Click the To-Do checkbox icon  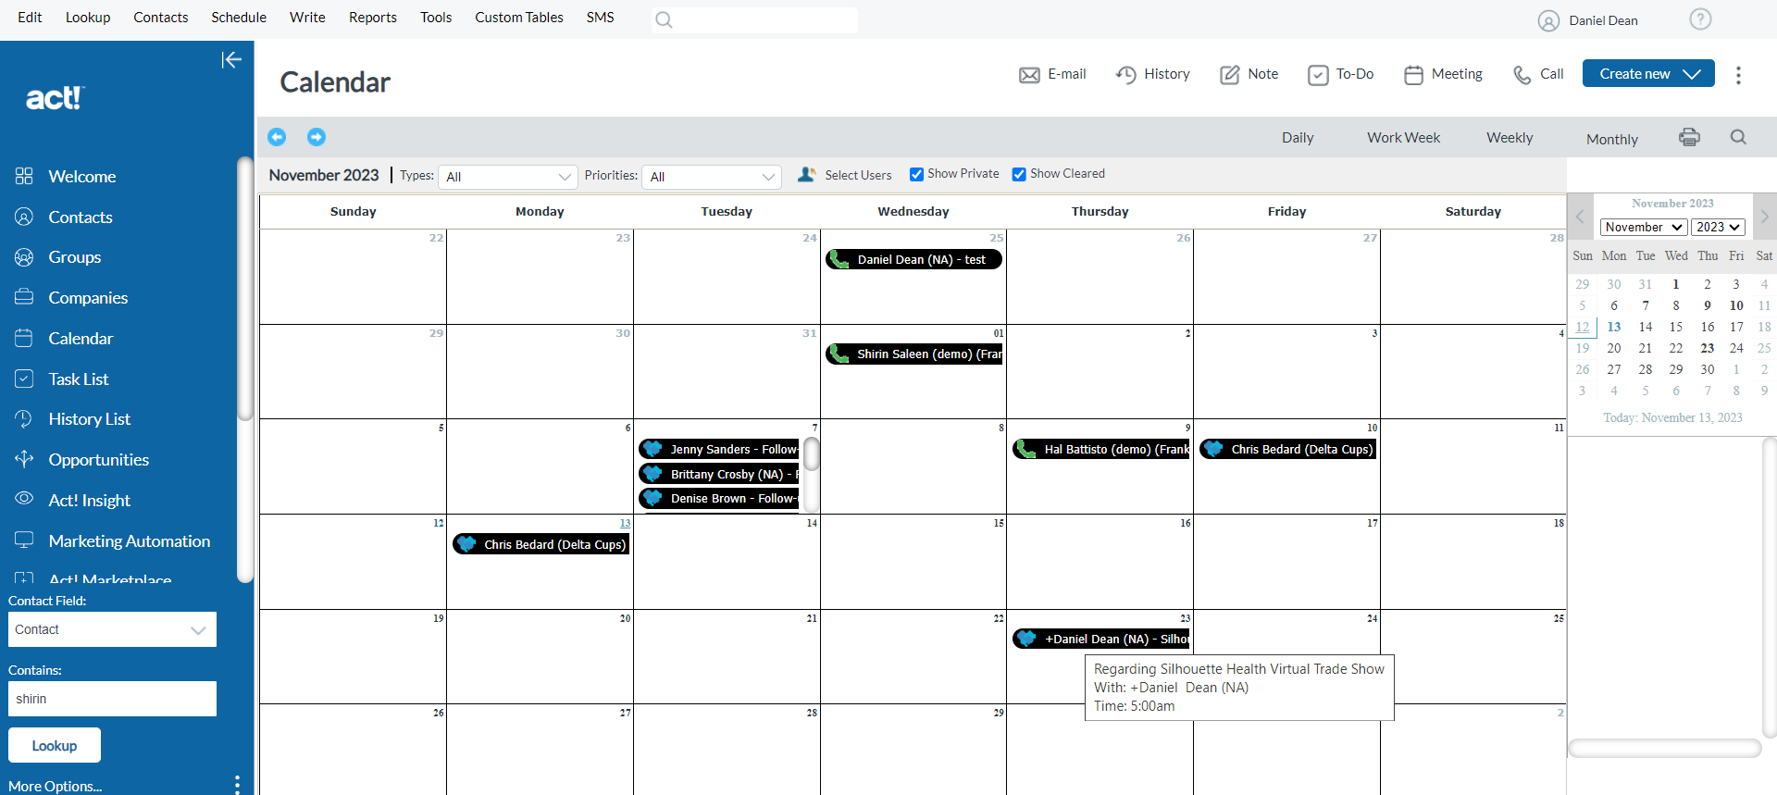pyautogui.click(x=1318, y=75)
